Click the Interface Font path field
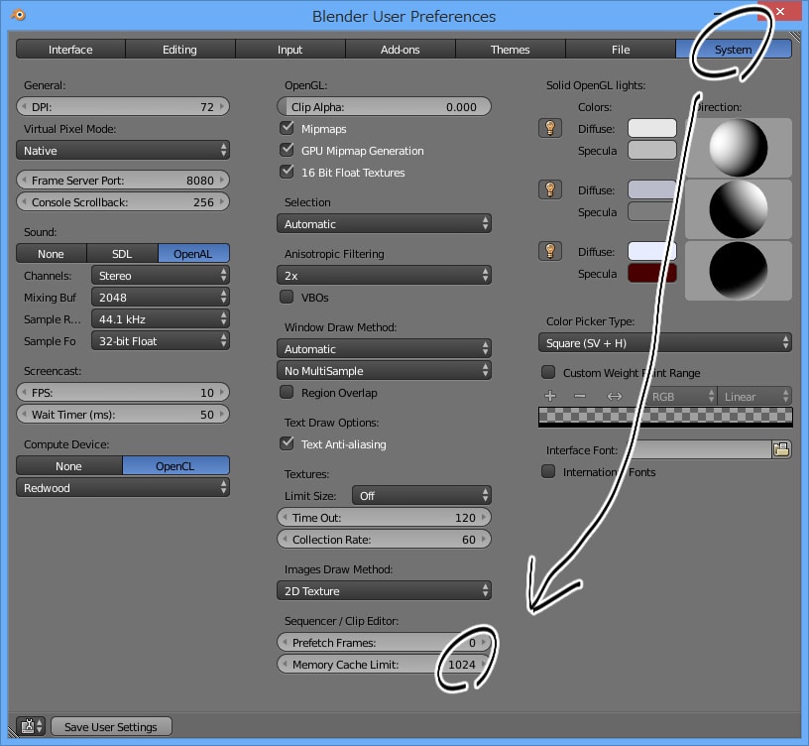 pyautogui.click(x=700, y=449)
